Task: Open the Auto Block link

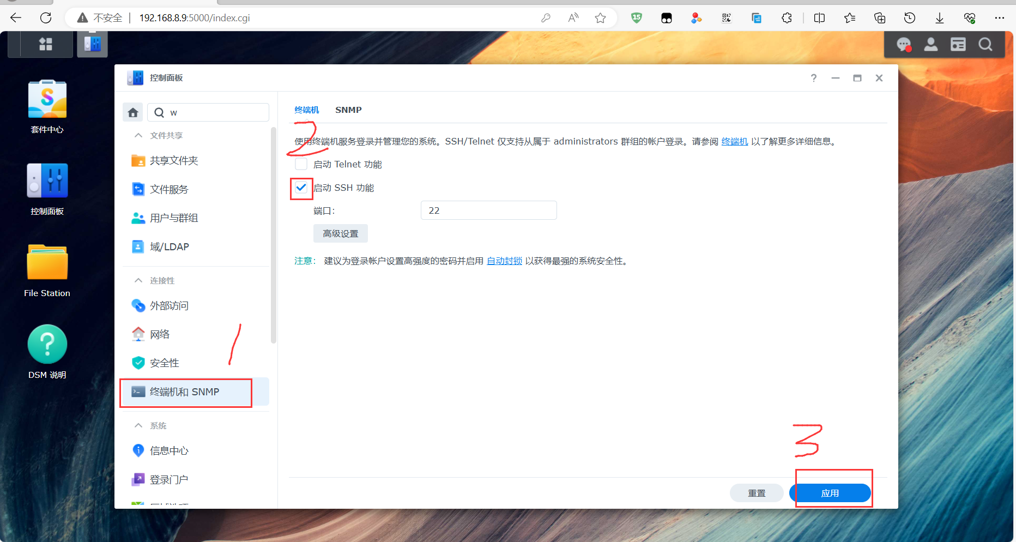Action: click(x=504, y=261)
